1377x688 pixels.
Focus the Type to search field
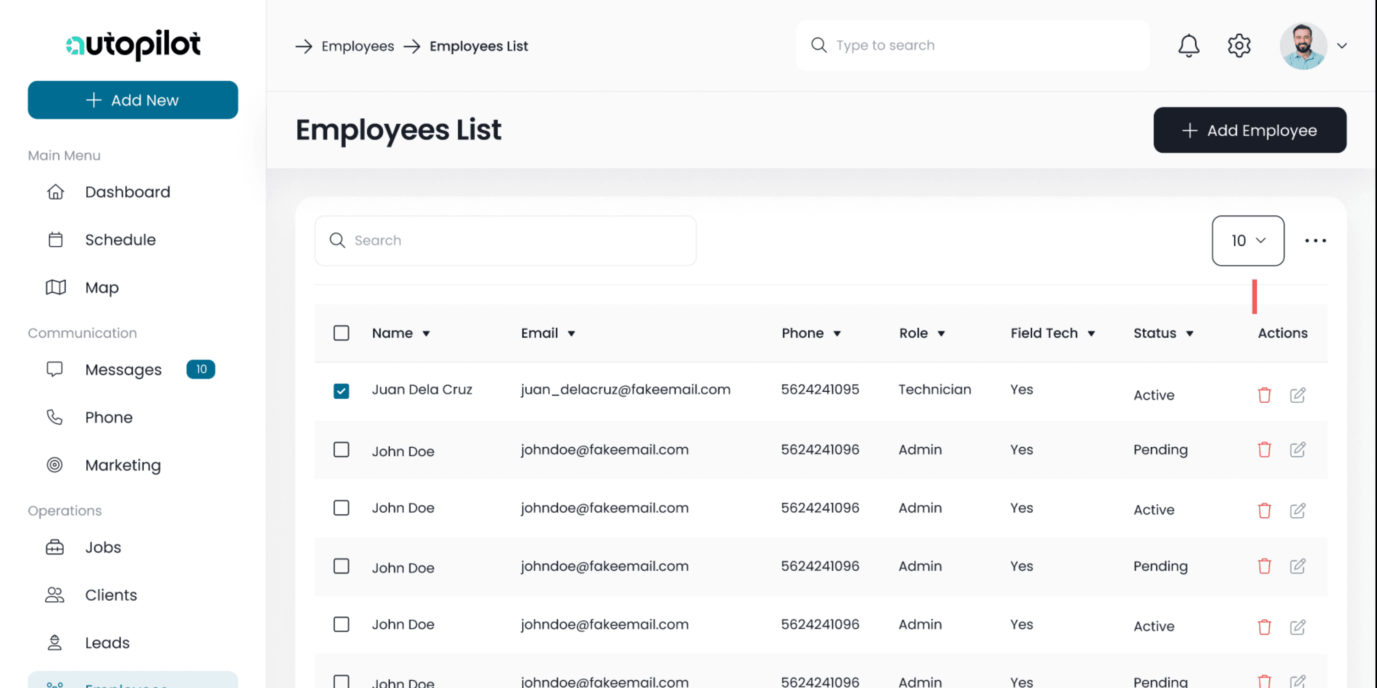point(972,46)
